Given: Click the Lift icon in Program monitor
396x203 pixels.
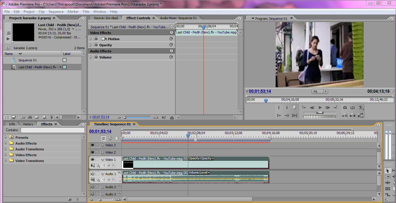Looking at the screenshot, I should (344, 115).
